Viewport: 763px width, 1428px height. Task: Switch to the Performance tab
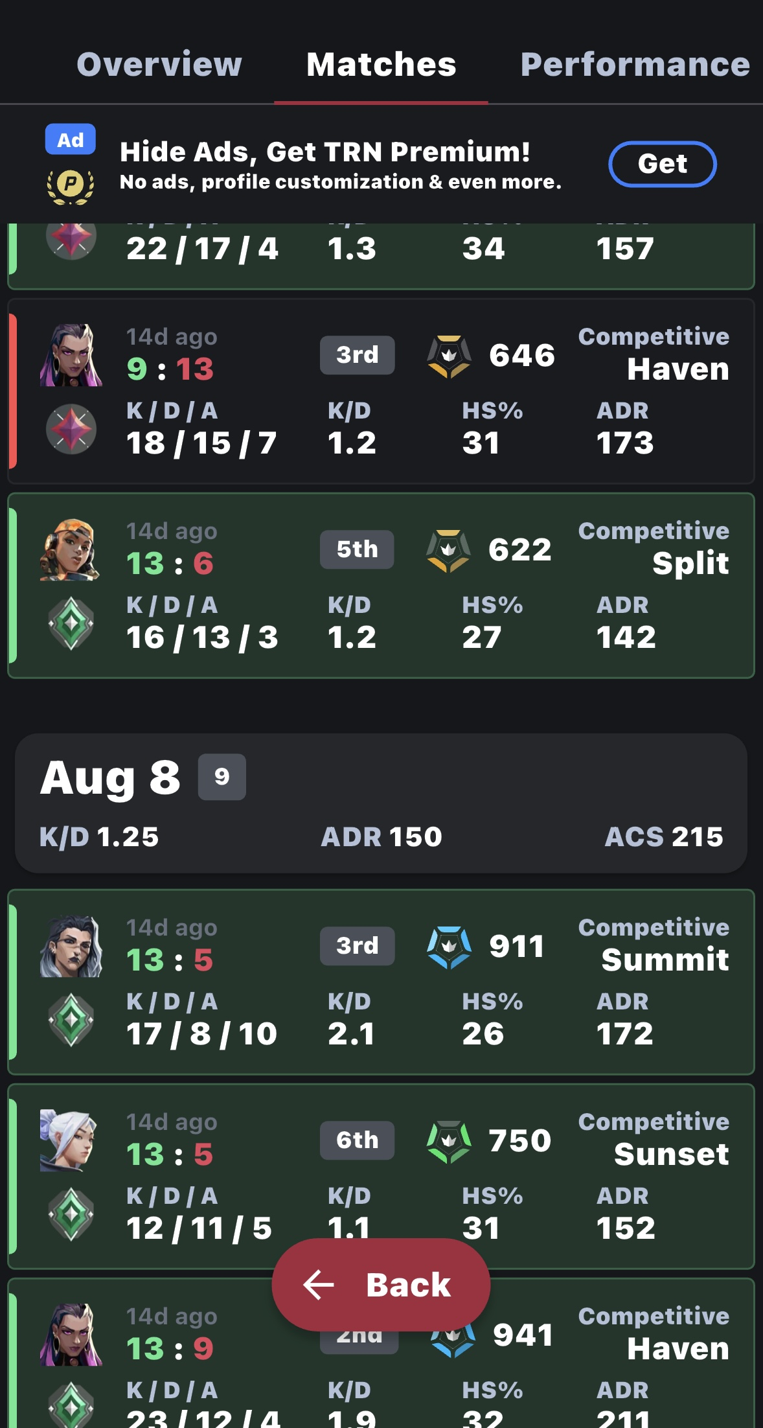click(x=635, y=64)
